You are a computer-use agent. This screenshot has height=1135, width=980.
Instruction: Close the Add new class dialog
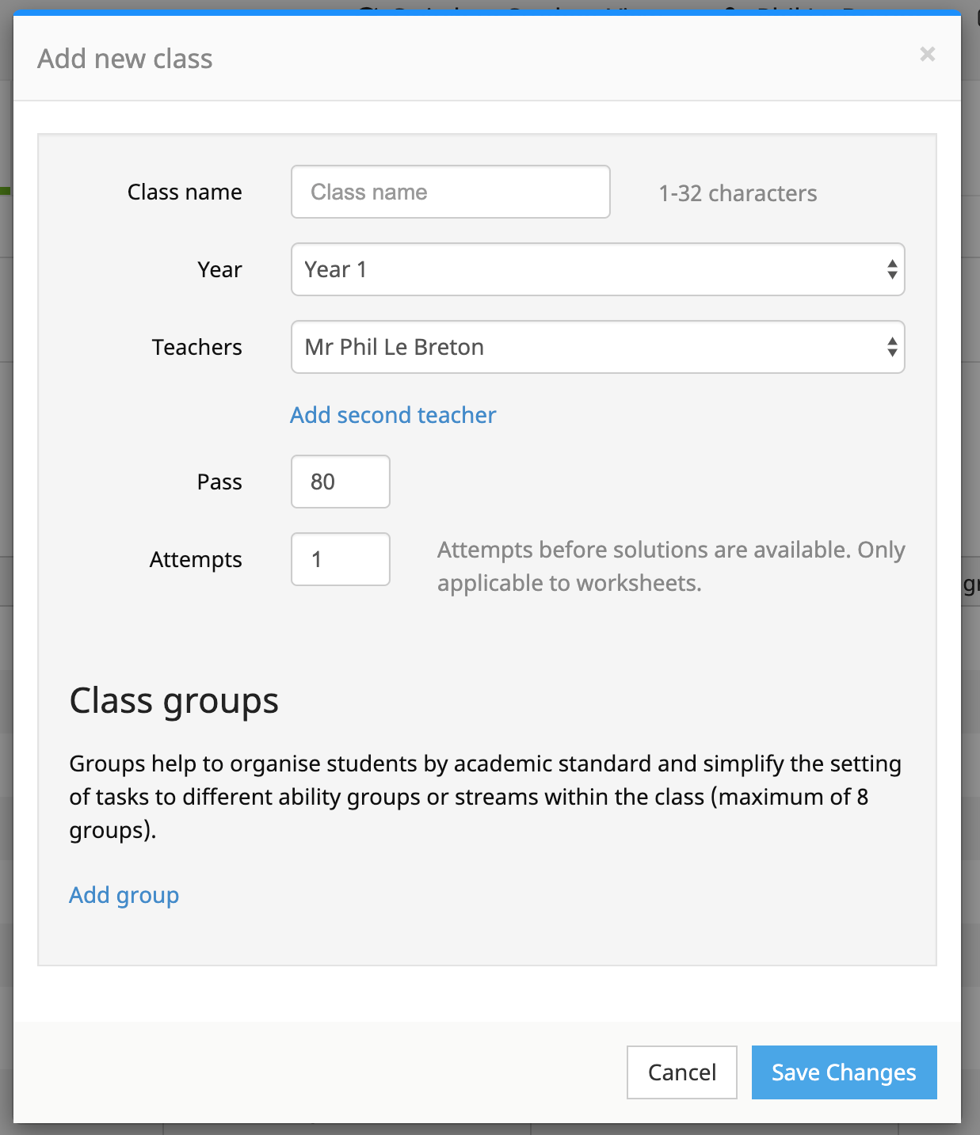pos(927,54)
